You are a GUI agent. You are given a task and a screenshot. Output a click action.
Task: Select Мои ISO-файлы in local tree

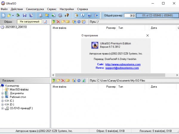(19, 90)
